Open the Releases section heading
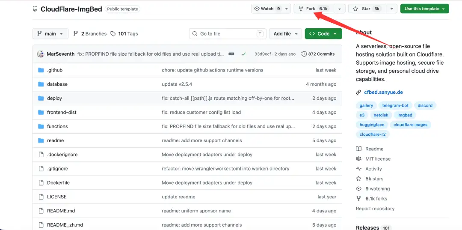This screenshot has width=462, height=230. pos(367,227)
